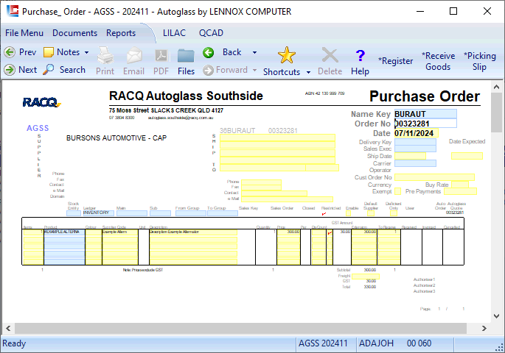Screen dimensions: 505x353
Task: Open the Documents menu
Action: [74, 33]
